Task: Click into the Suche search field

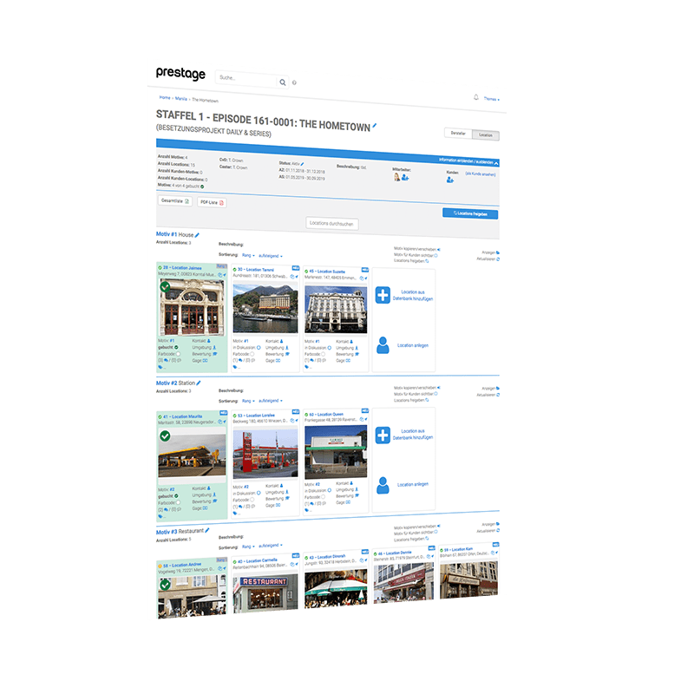Action: 246,79
